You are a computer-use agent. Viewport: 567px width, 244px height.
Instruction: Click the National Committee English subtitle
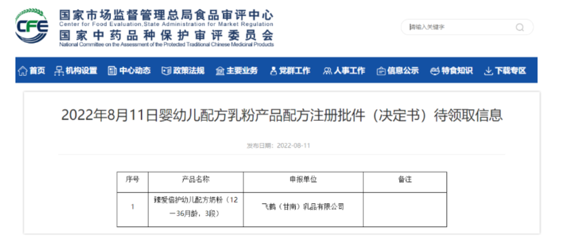click(166, 45)
